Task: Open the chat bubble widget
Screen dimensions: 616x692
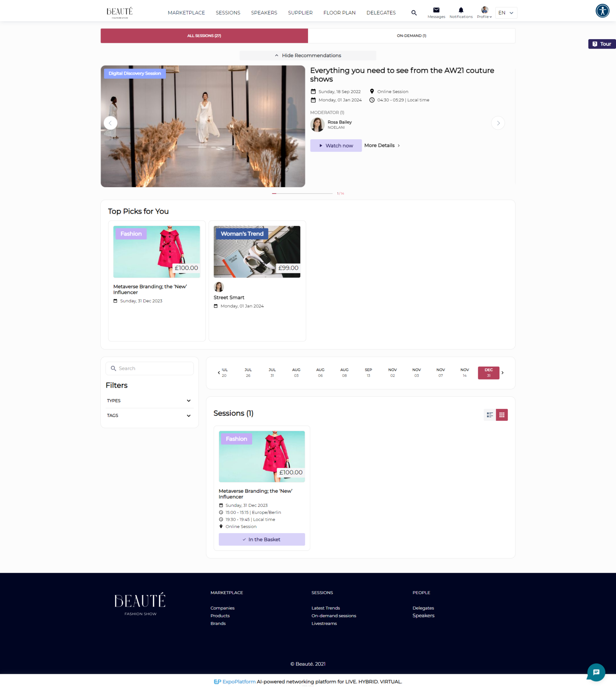Action: tap(596, 672)
